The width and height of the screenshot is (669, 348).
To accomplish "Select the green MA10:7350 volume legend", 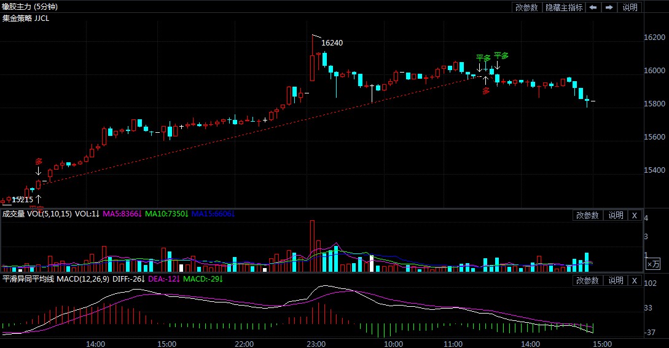I will pos(167,214).
